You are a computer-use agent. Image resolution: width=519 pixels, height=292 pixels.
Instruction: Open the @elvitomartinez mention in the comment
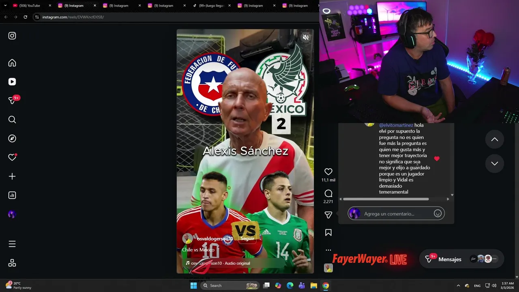[x=396, y=125]
